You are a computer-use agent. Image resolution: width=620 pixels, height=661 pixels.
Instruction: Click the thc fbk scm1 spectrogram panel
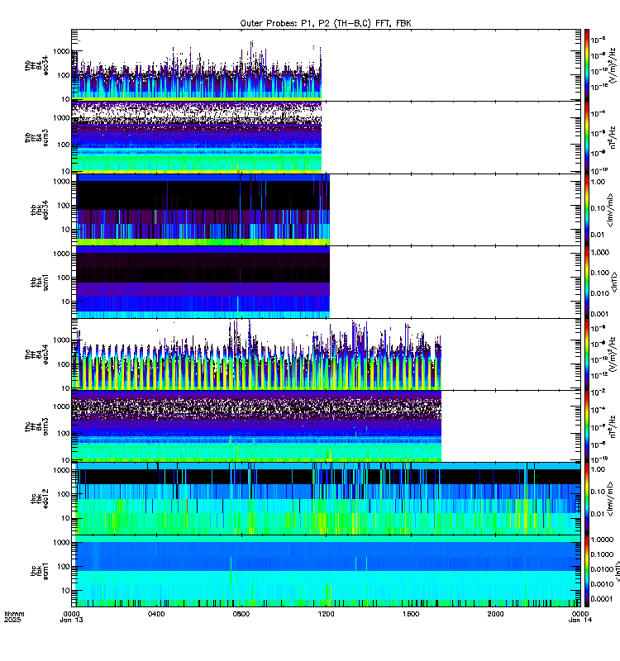(x=326, y=571)
